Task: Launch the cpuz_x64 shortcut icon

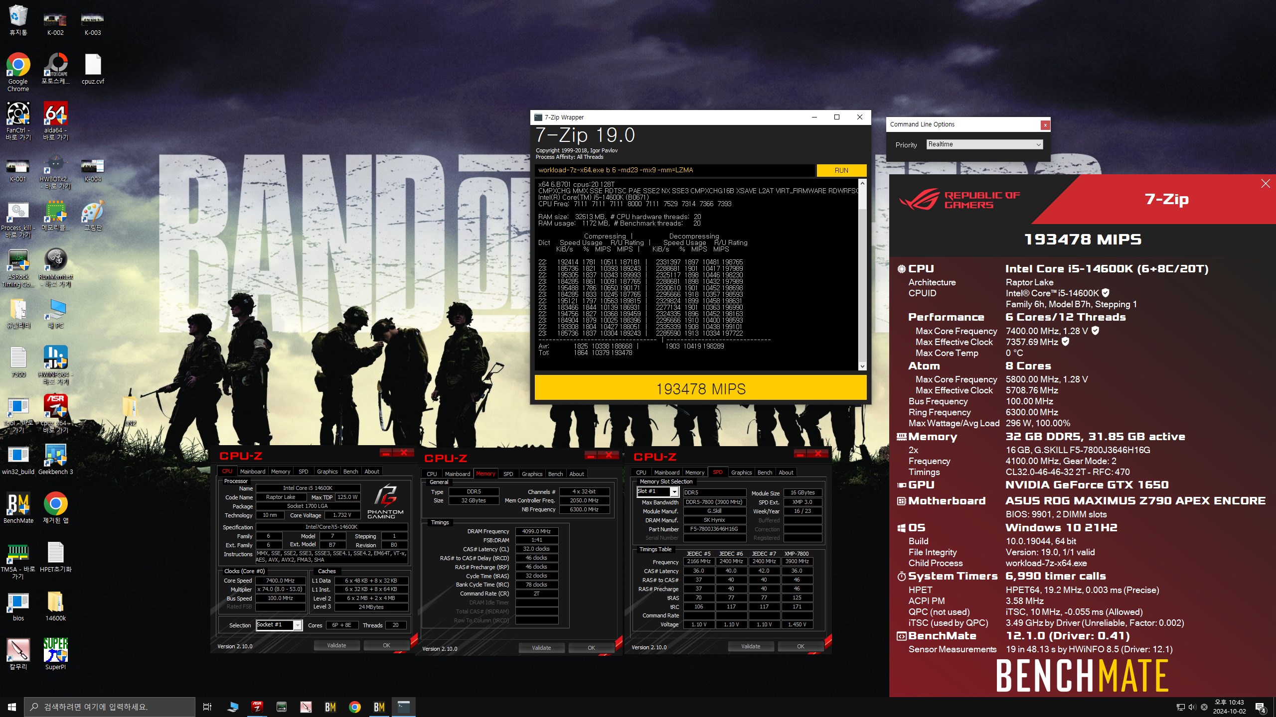Action: coord(55,414)
